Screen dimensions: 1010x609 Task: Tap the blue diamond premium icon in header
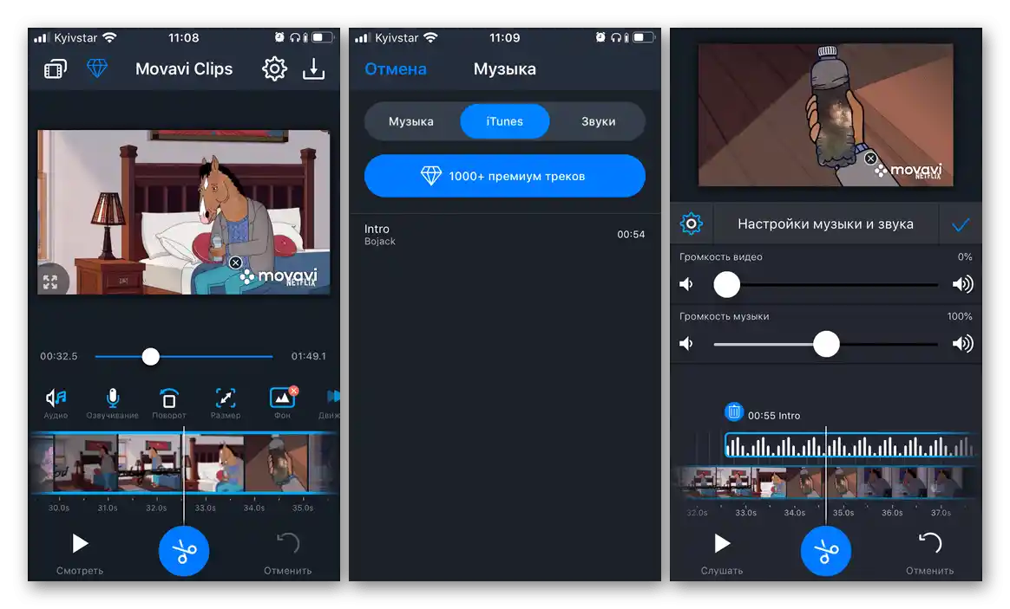[97, 68]
